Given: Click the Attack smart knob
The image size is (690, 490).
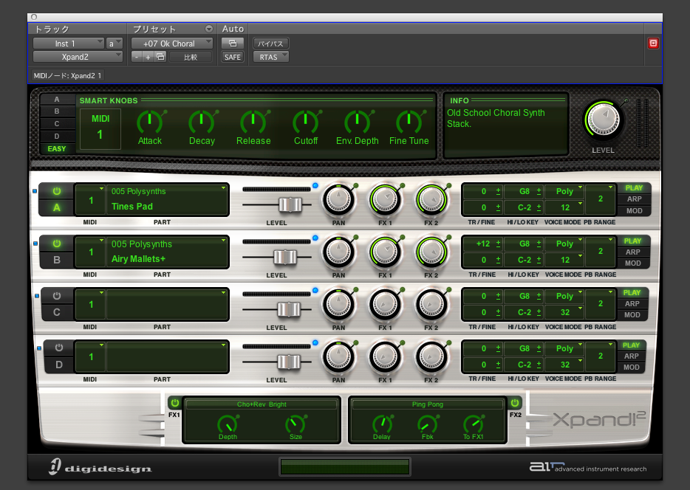Looking at the screenshot, I should point(150,122).
